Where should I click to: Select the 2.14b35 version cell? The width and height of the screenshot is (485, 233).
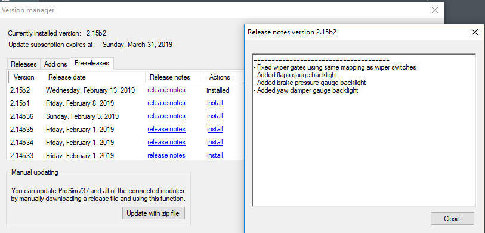click(21, 130)
